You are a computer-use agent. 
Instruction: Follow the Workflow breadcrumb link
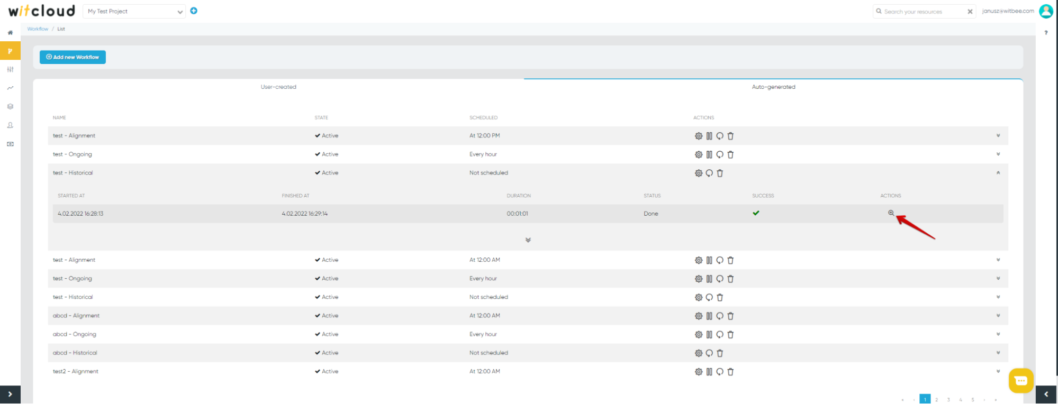tap(38, 29)
